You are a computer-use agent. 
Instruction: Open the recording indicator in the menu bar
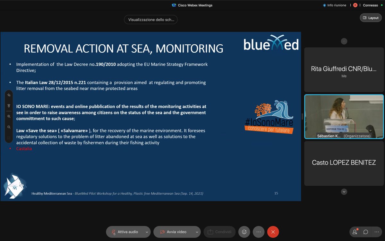point(355,5)
